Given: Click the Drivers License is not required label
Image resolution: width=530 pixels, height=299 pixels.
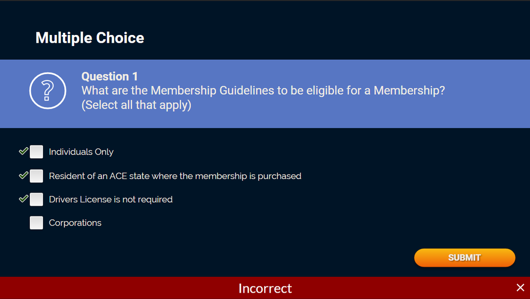Looking at the screenshot, I should tap(110, 200).
